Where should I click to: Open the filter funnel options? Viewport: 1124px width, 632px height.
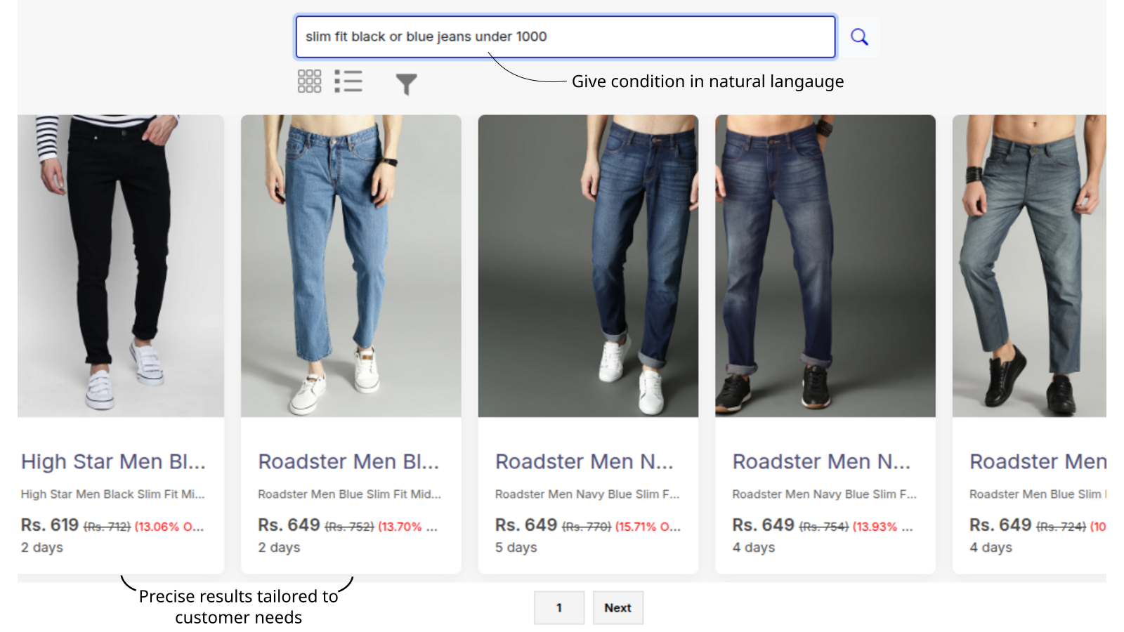(406, 84)
